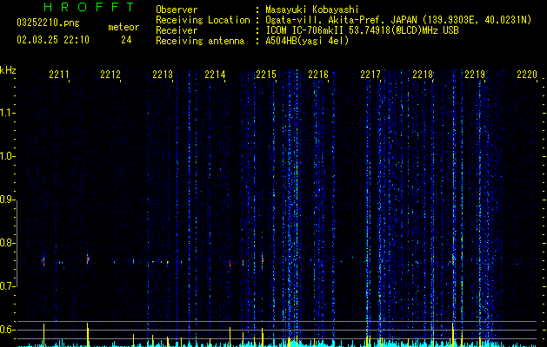The image size is (547, 347).
Task: Select observer name Masayuki Kobayashi
Action: pyautogui.click(x=312, y=10)
